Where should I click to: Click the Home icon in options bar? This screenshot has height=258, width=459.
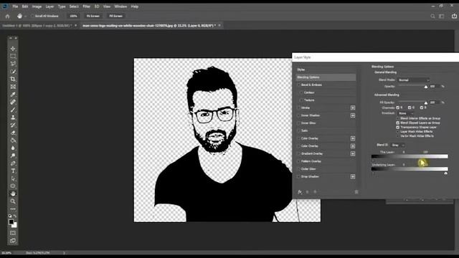point(7,16)
